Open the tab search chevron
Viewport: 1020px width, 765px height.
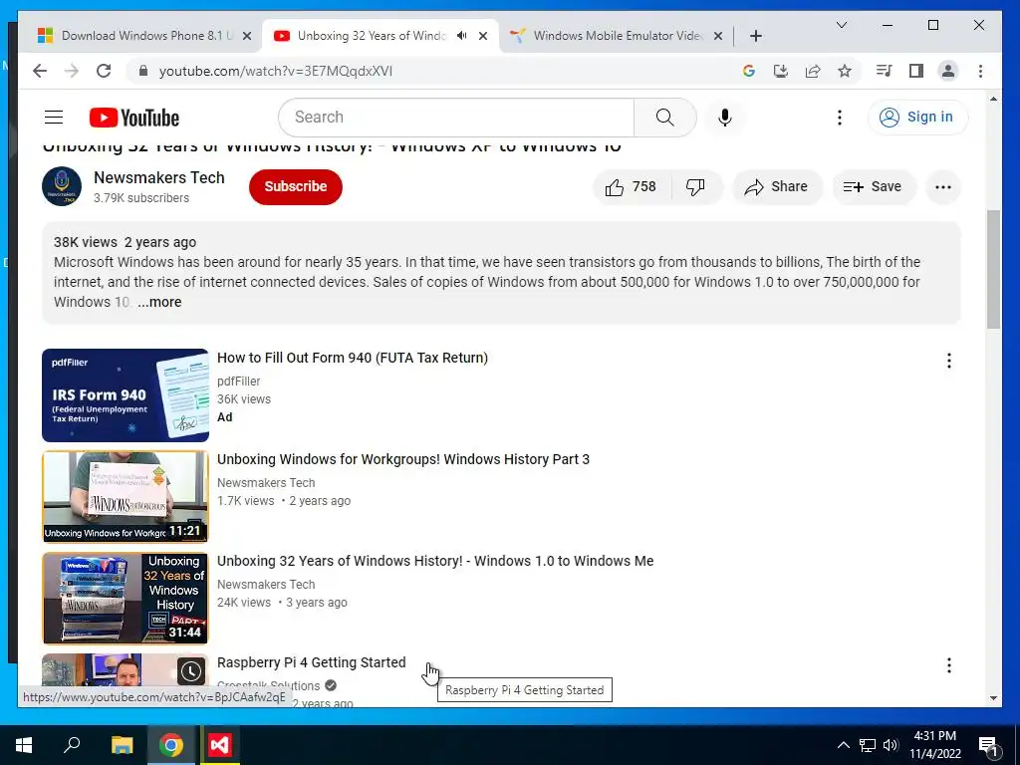coord(841,25)
